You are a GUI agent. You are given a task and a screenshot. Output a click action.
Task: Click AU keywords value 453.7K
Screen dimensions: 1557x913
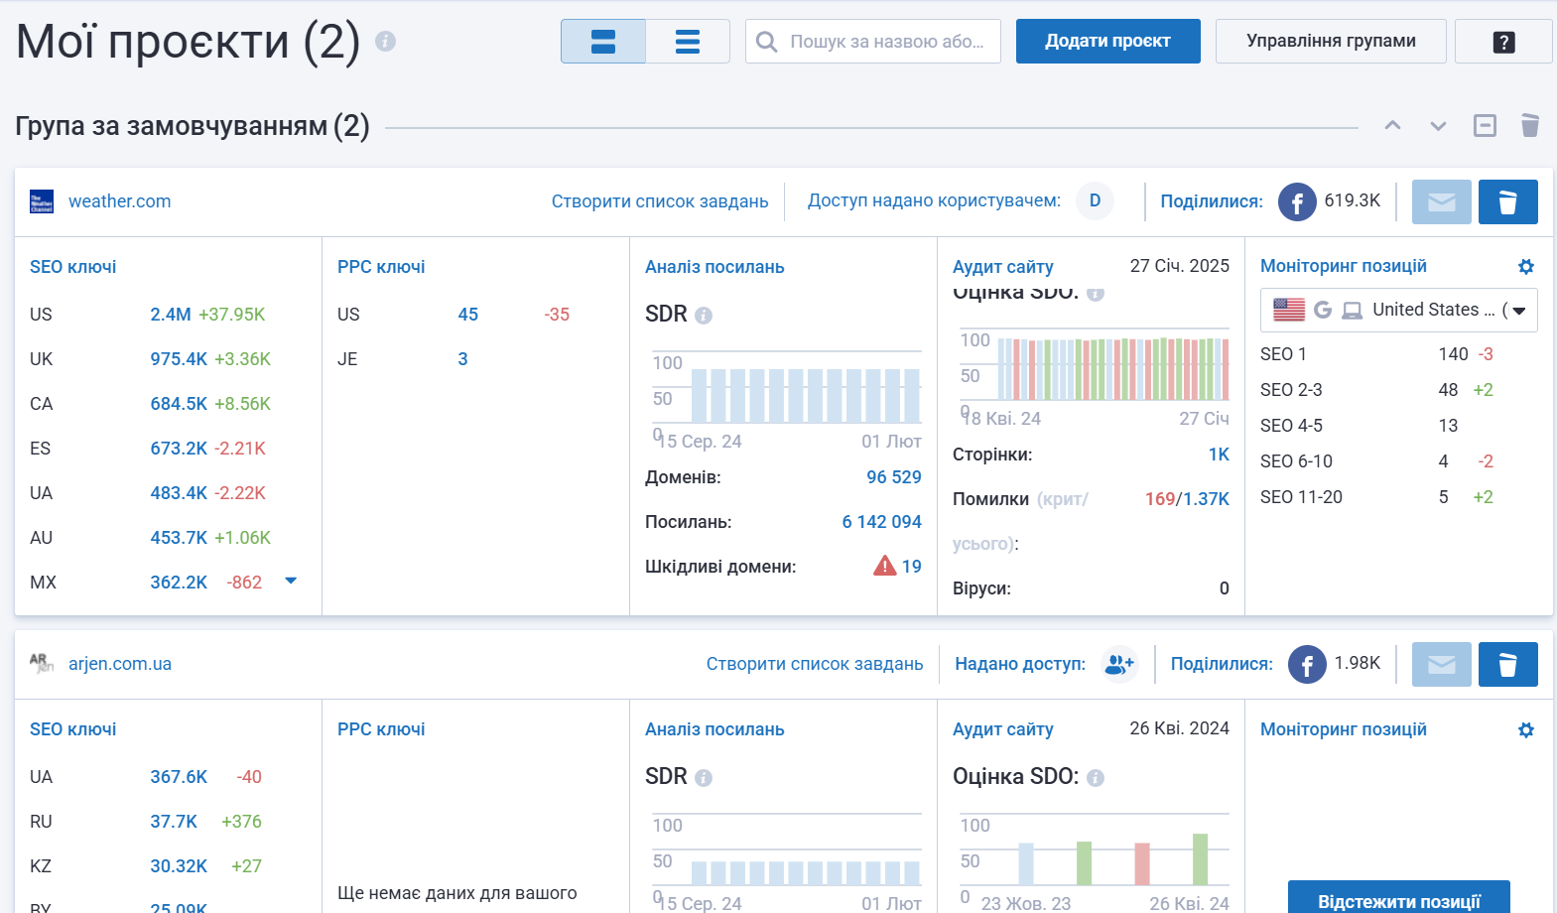179,538
